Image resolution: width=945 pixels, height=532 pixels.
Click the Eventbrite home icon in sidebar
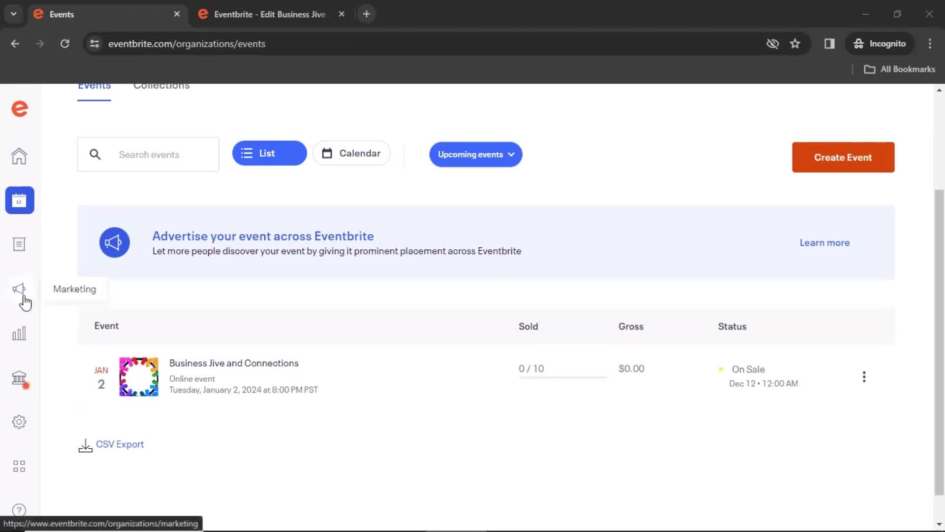20,156
